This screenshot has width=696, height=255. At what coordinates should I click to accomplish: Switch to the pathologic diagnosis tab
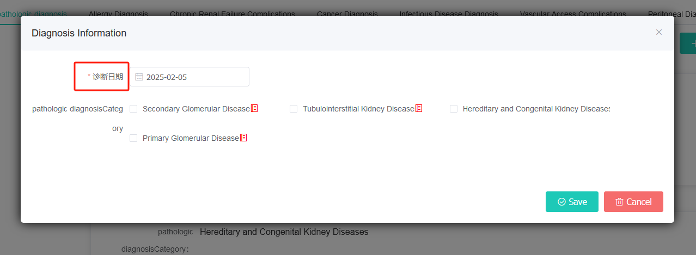(34, 14)
